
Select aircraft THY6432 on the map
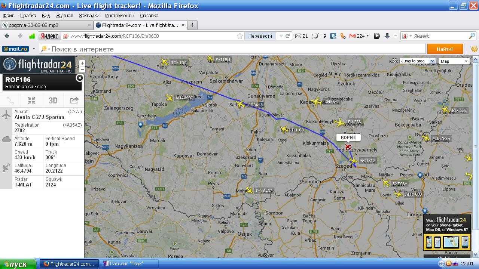pos(249,191)
